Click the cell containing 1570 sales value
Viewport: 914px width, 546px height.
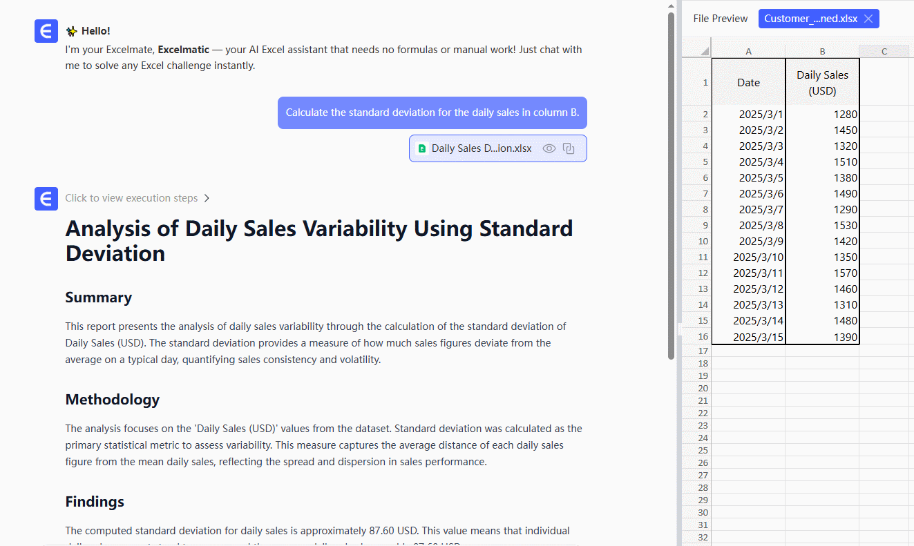(822, 273)
